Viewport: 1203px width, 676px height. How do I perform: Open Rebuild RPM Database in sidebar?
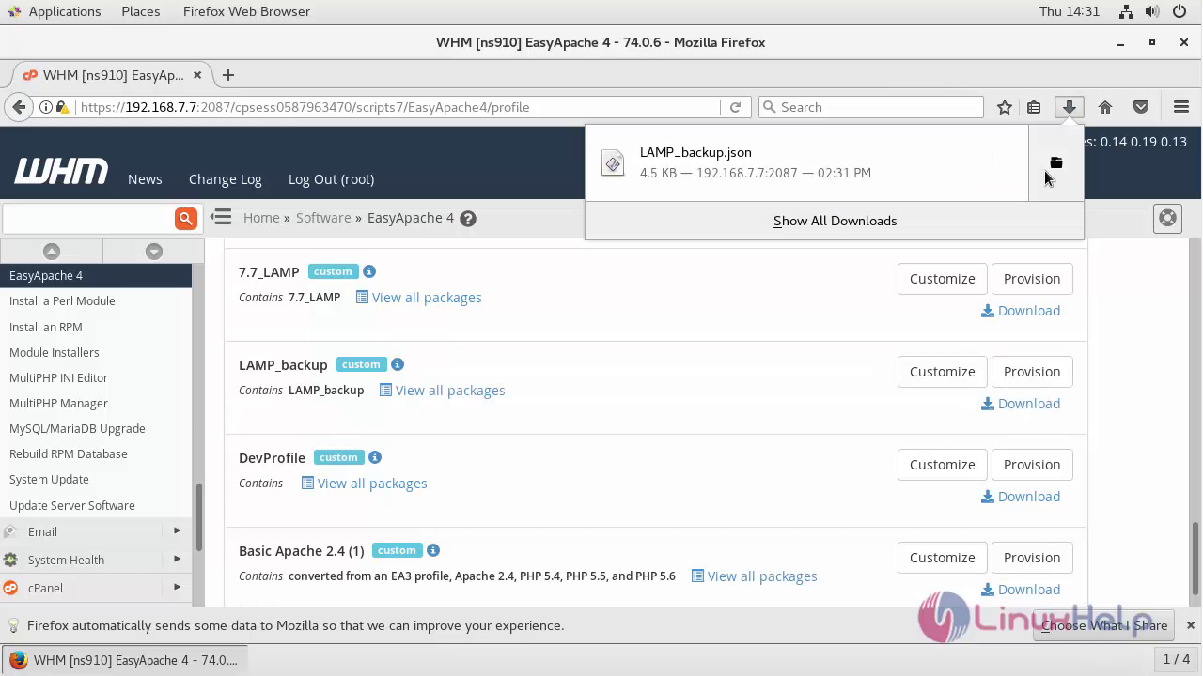[x=68, y=453]
